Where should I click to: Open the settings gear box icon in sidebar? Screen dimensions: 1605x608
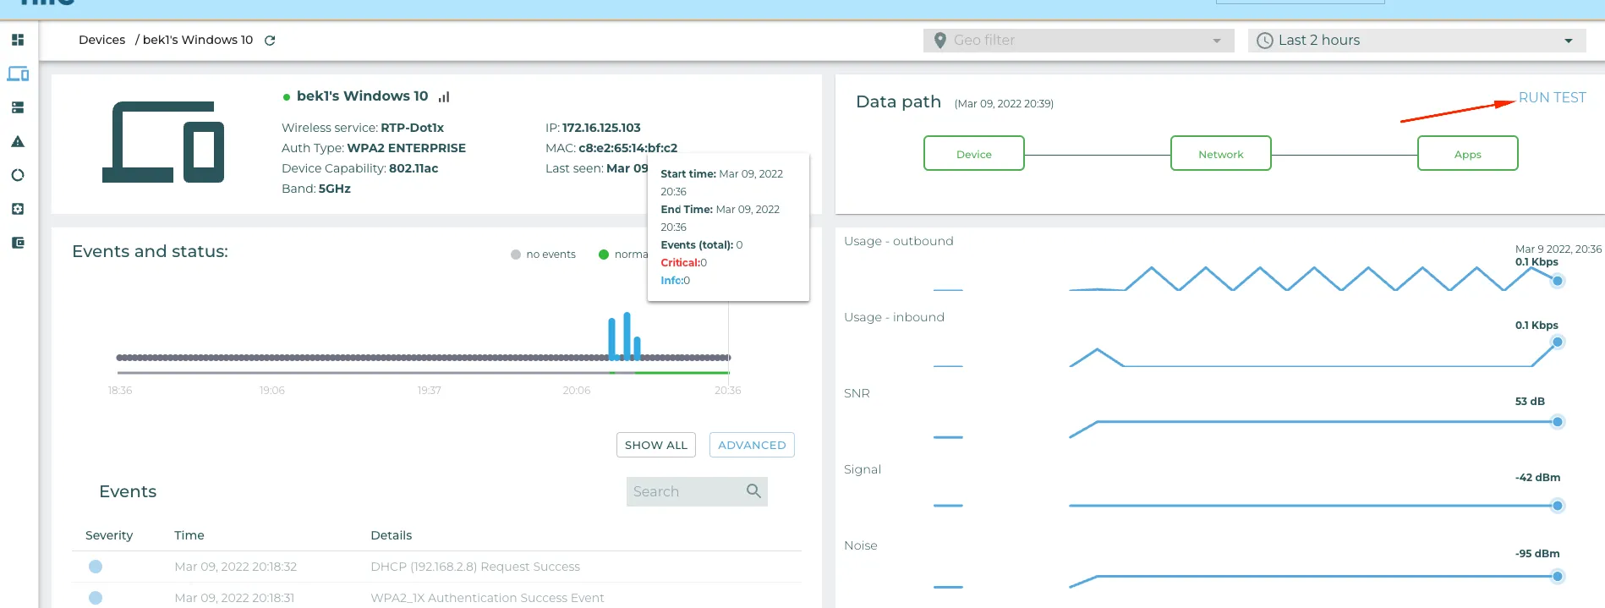(18, 209)
